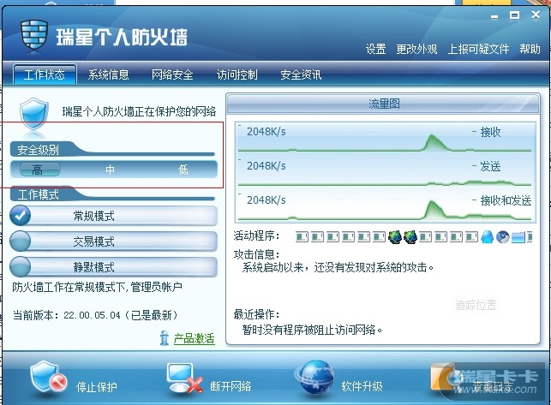Click text 暂时没有程序被阻止访问网络
This screenshot has height=405, width=551.
[313, 330]
